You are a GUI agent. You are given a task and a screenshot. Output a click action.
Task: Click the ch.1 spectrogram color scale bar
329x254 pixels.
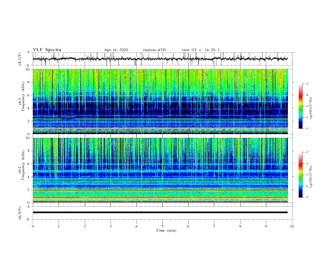click(301, 106)
